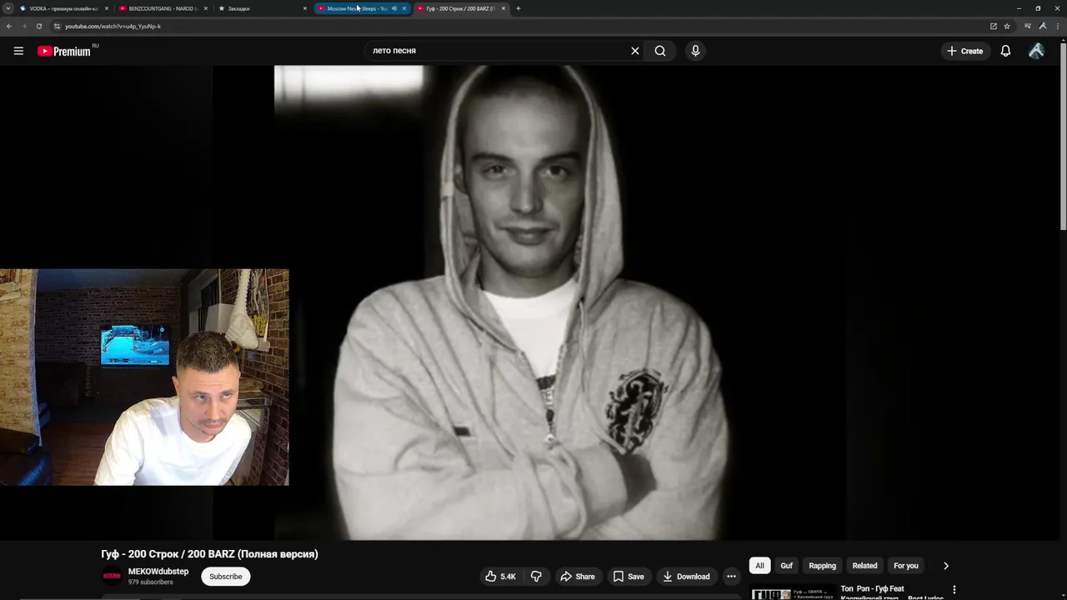Image resolution: width=1067 pixels, height=600 pixels.
Task: Close the BENZCOUNTGANG tab
Action: tap(206, 8)
